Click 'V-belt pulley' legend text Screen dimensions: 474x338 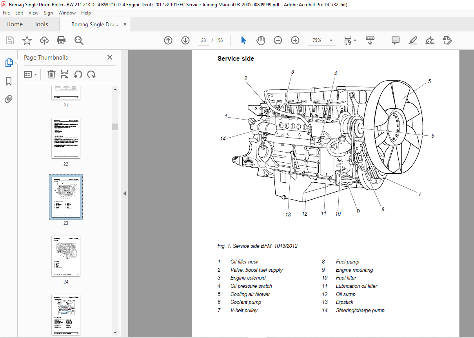tap(244, 311)
